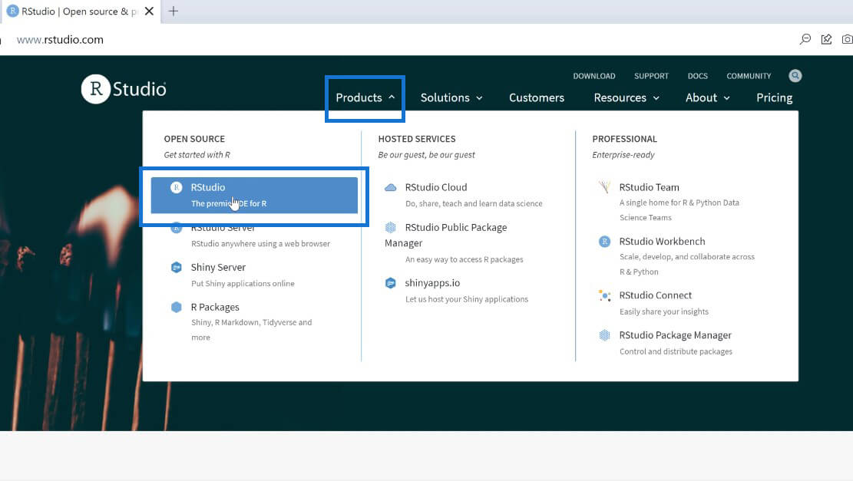
Task: Click 'Let us host your Shiny applications' text
Action: [x=466, y=299]
